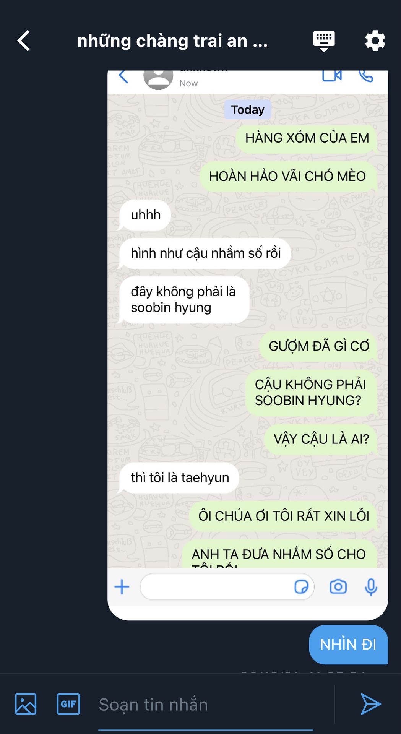Focus the 'Soạn tin nhắn' message field
Screen dimensions: 401x734
(206, 705)
